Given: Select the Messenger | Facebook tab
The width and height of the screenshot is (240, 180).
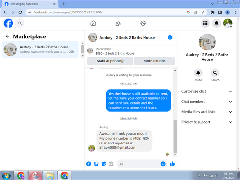Looking at the screenshot, I should (x=30, y=4).
